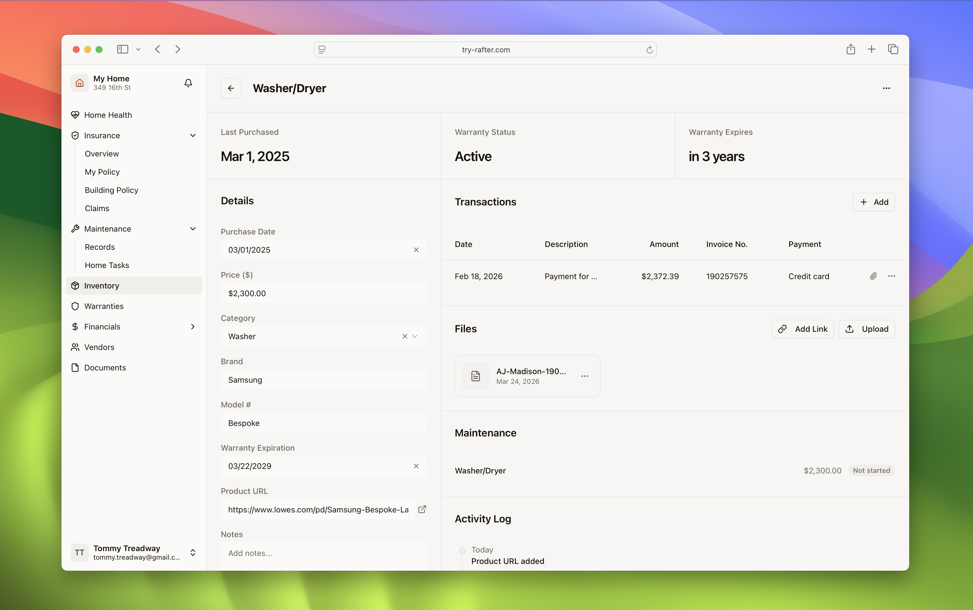Image resolution: width=973 pixels, height=610 pixels.
Task: Open the page options ellipsis at top right
Action: (x=886, y=88)
